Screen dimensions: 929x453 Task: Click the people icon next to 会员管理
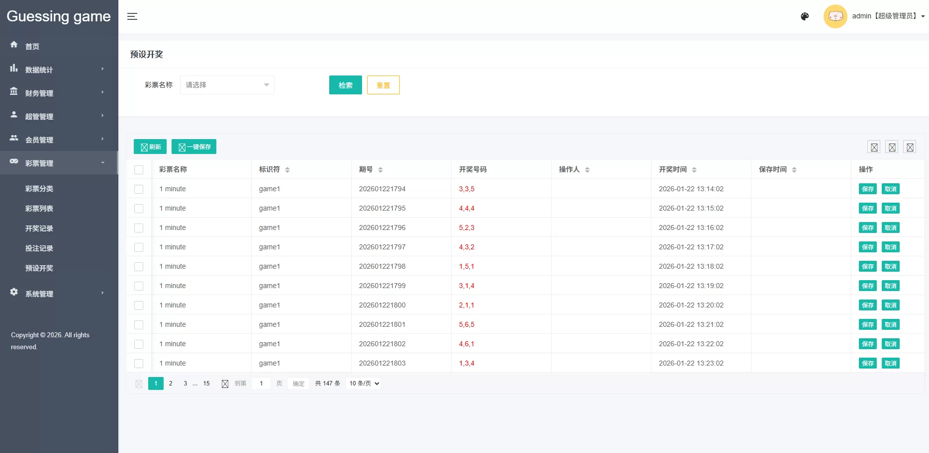pyautogui.click(x=14, y=138)
